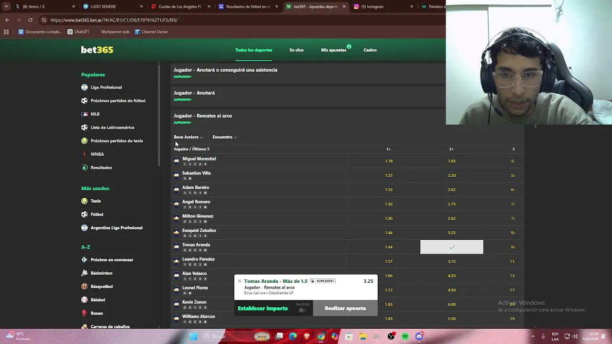Viewport: 612px width, 344px height.
Task: Click Leandro Paredes's jersey icon
Action: (x=176, y=261)
